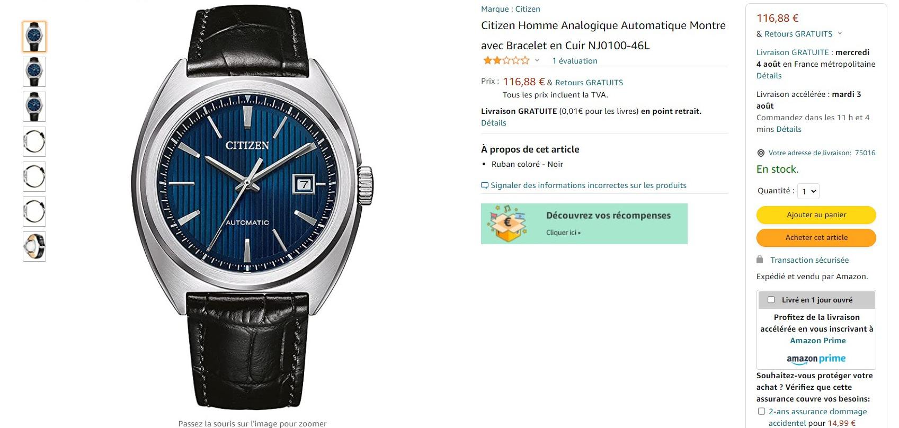899x428 pixels.
Task: Open the 1 évaluation link
Action: pos(574,61)
